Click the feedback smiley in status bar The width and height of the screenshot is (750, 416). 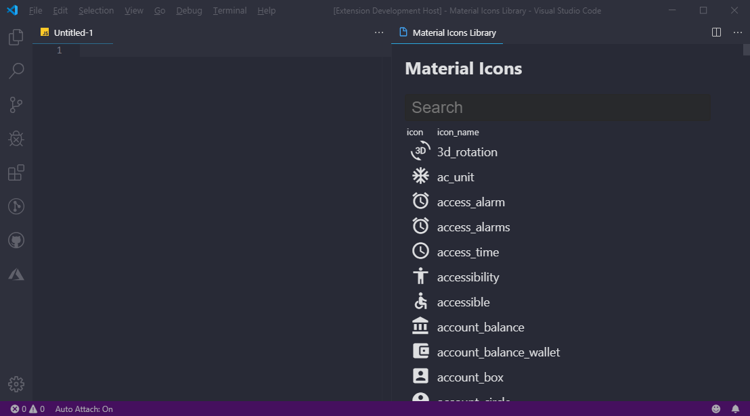[716, 409]
